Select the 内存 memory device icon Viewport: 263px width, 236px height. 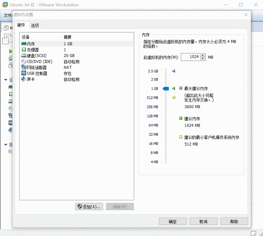coord(24,44)
